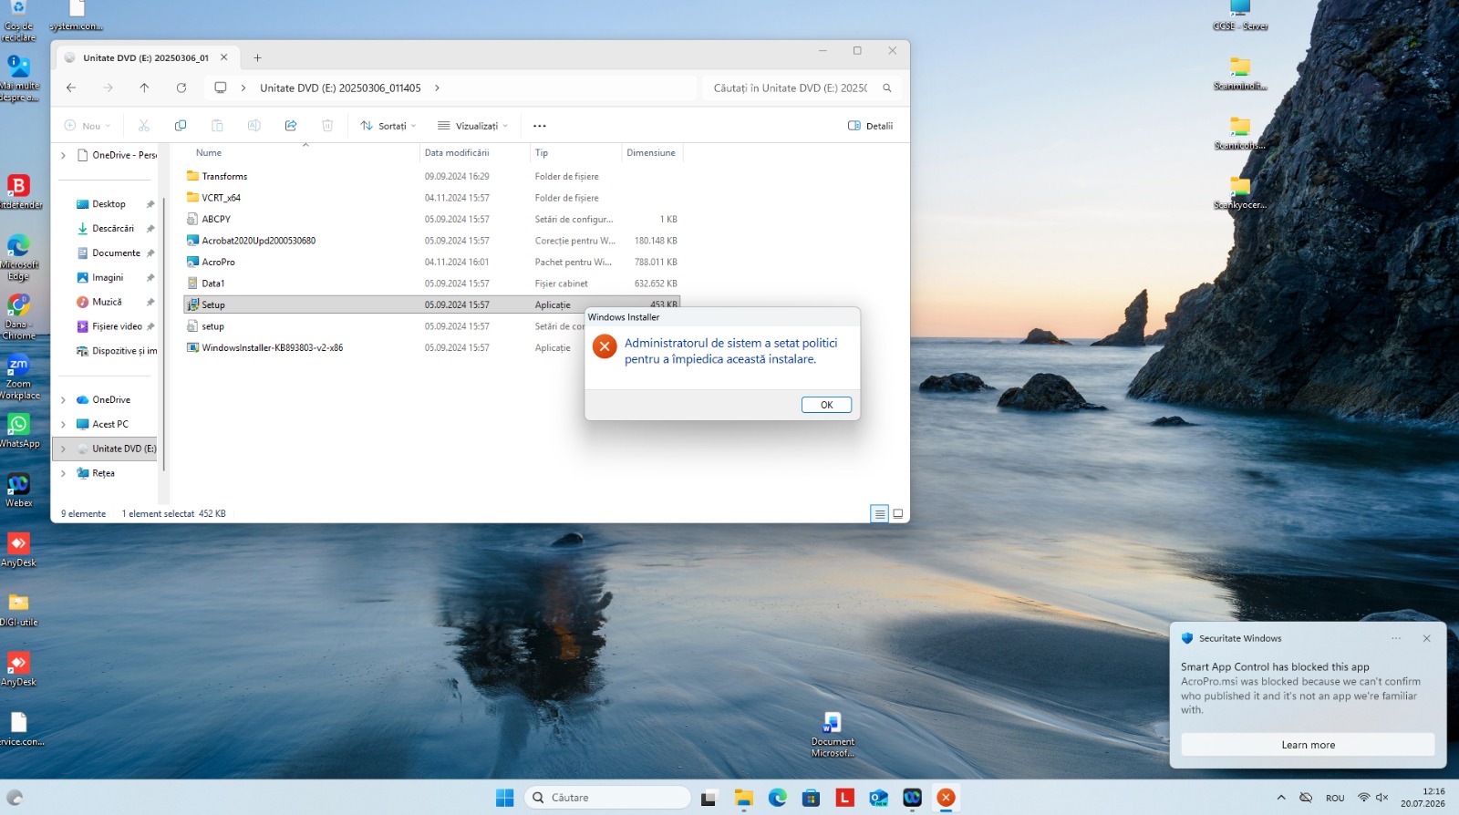
Task: Switch to details list view in status bar
Action: point(880,514)
